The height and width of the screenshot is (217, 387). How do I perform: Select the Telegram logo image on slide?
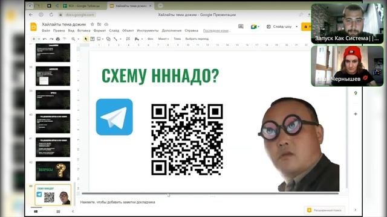(x=114, y=117)
